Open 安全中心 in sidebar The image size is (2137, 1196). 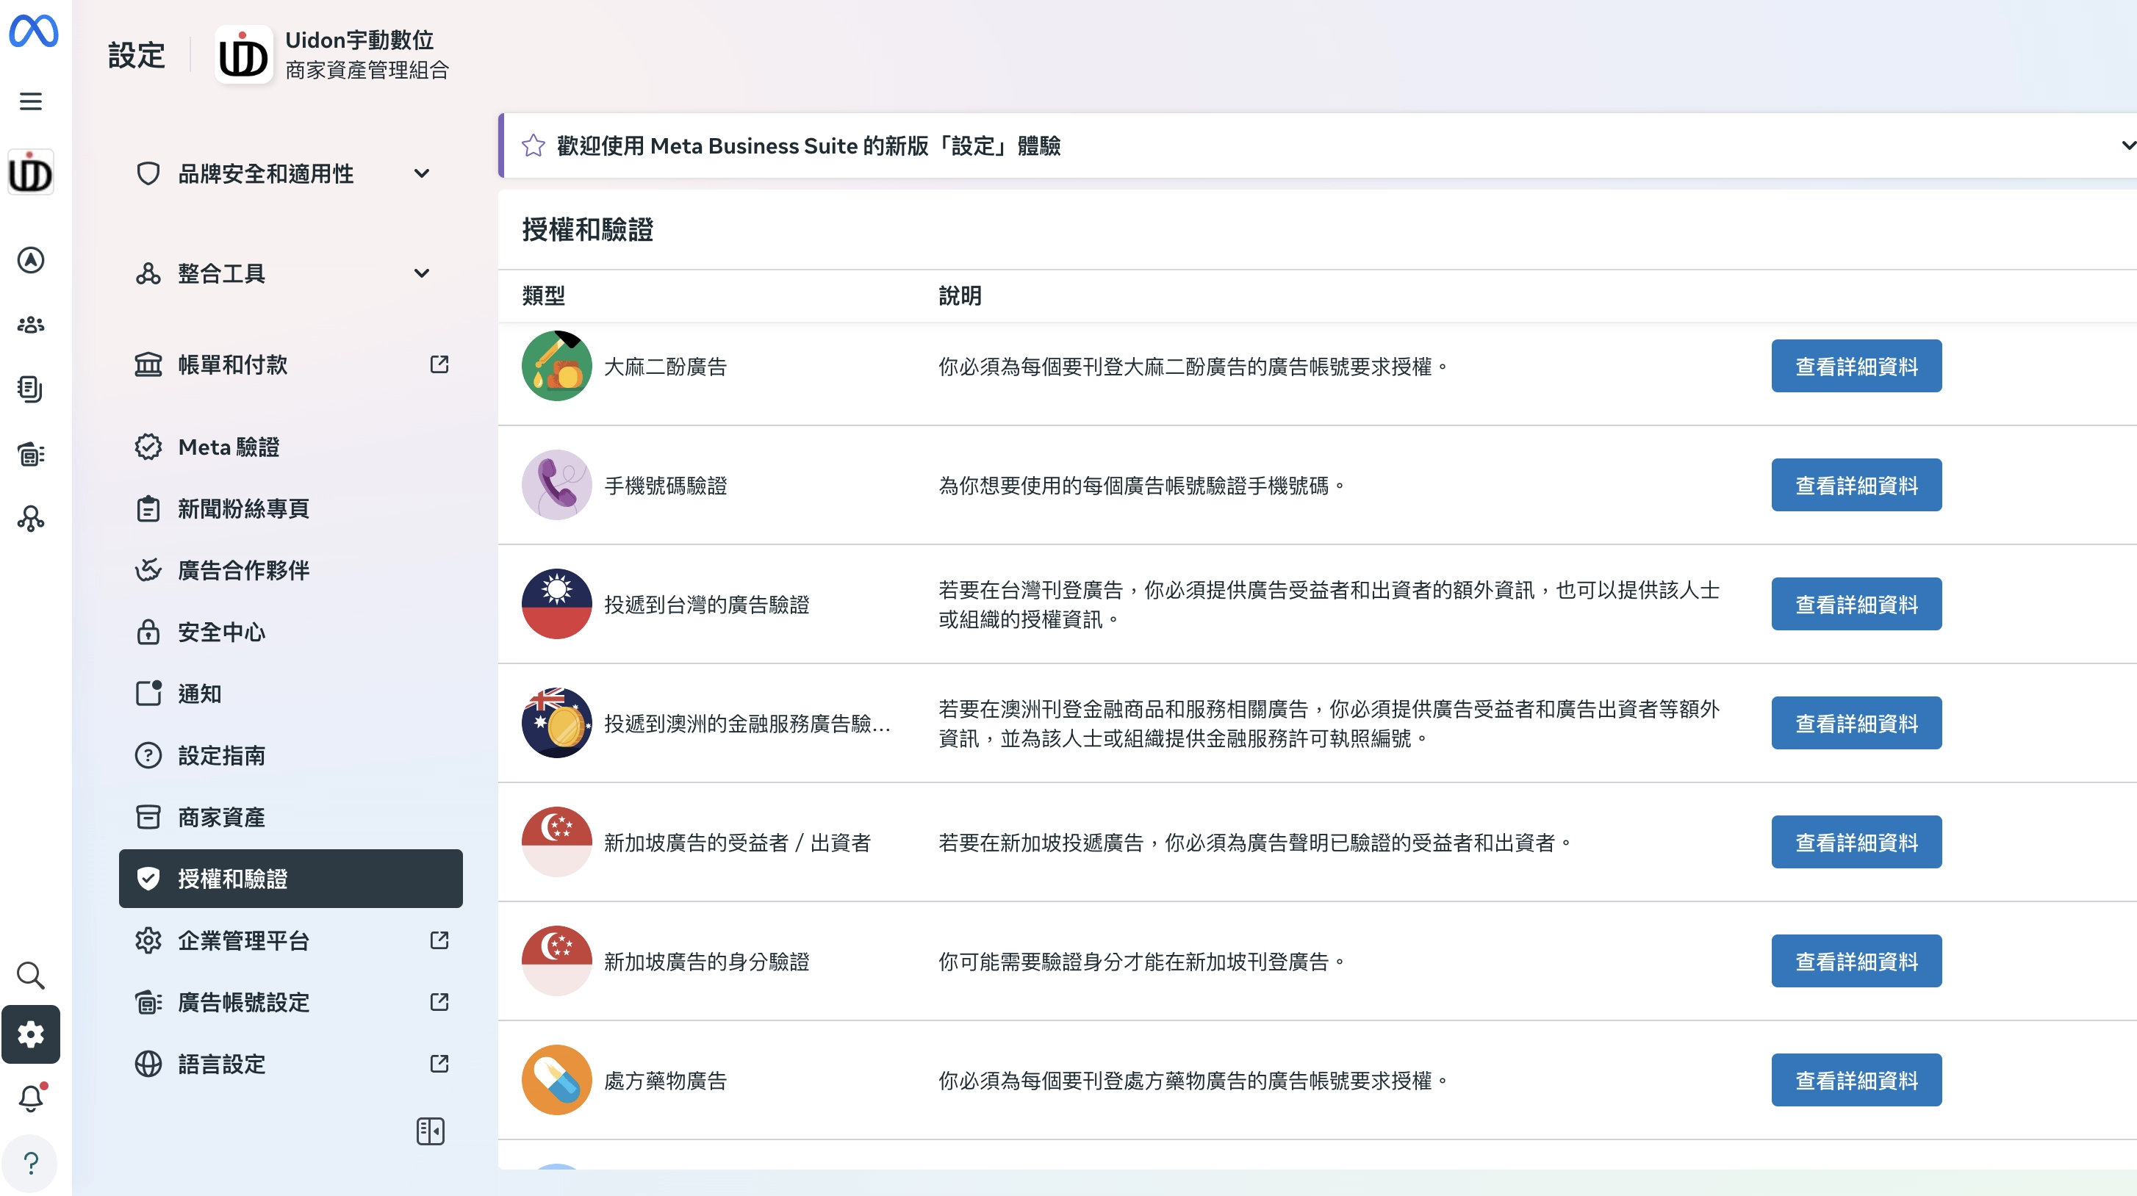290,632
